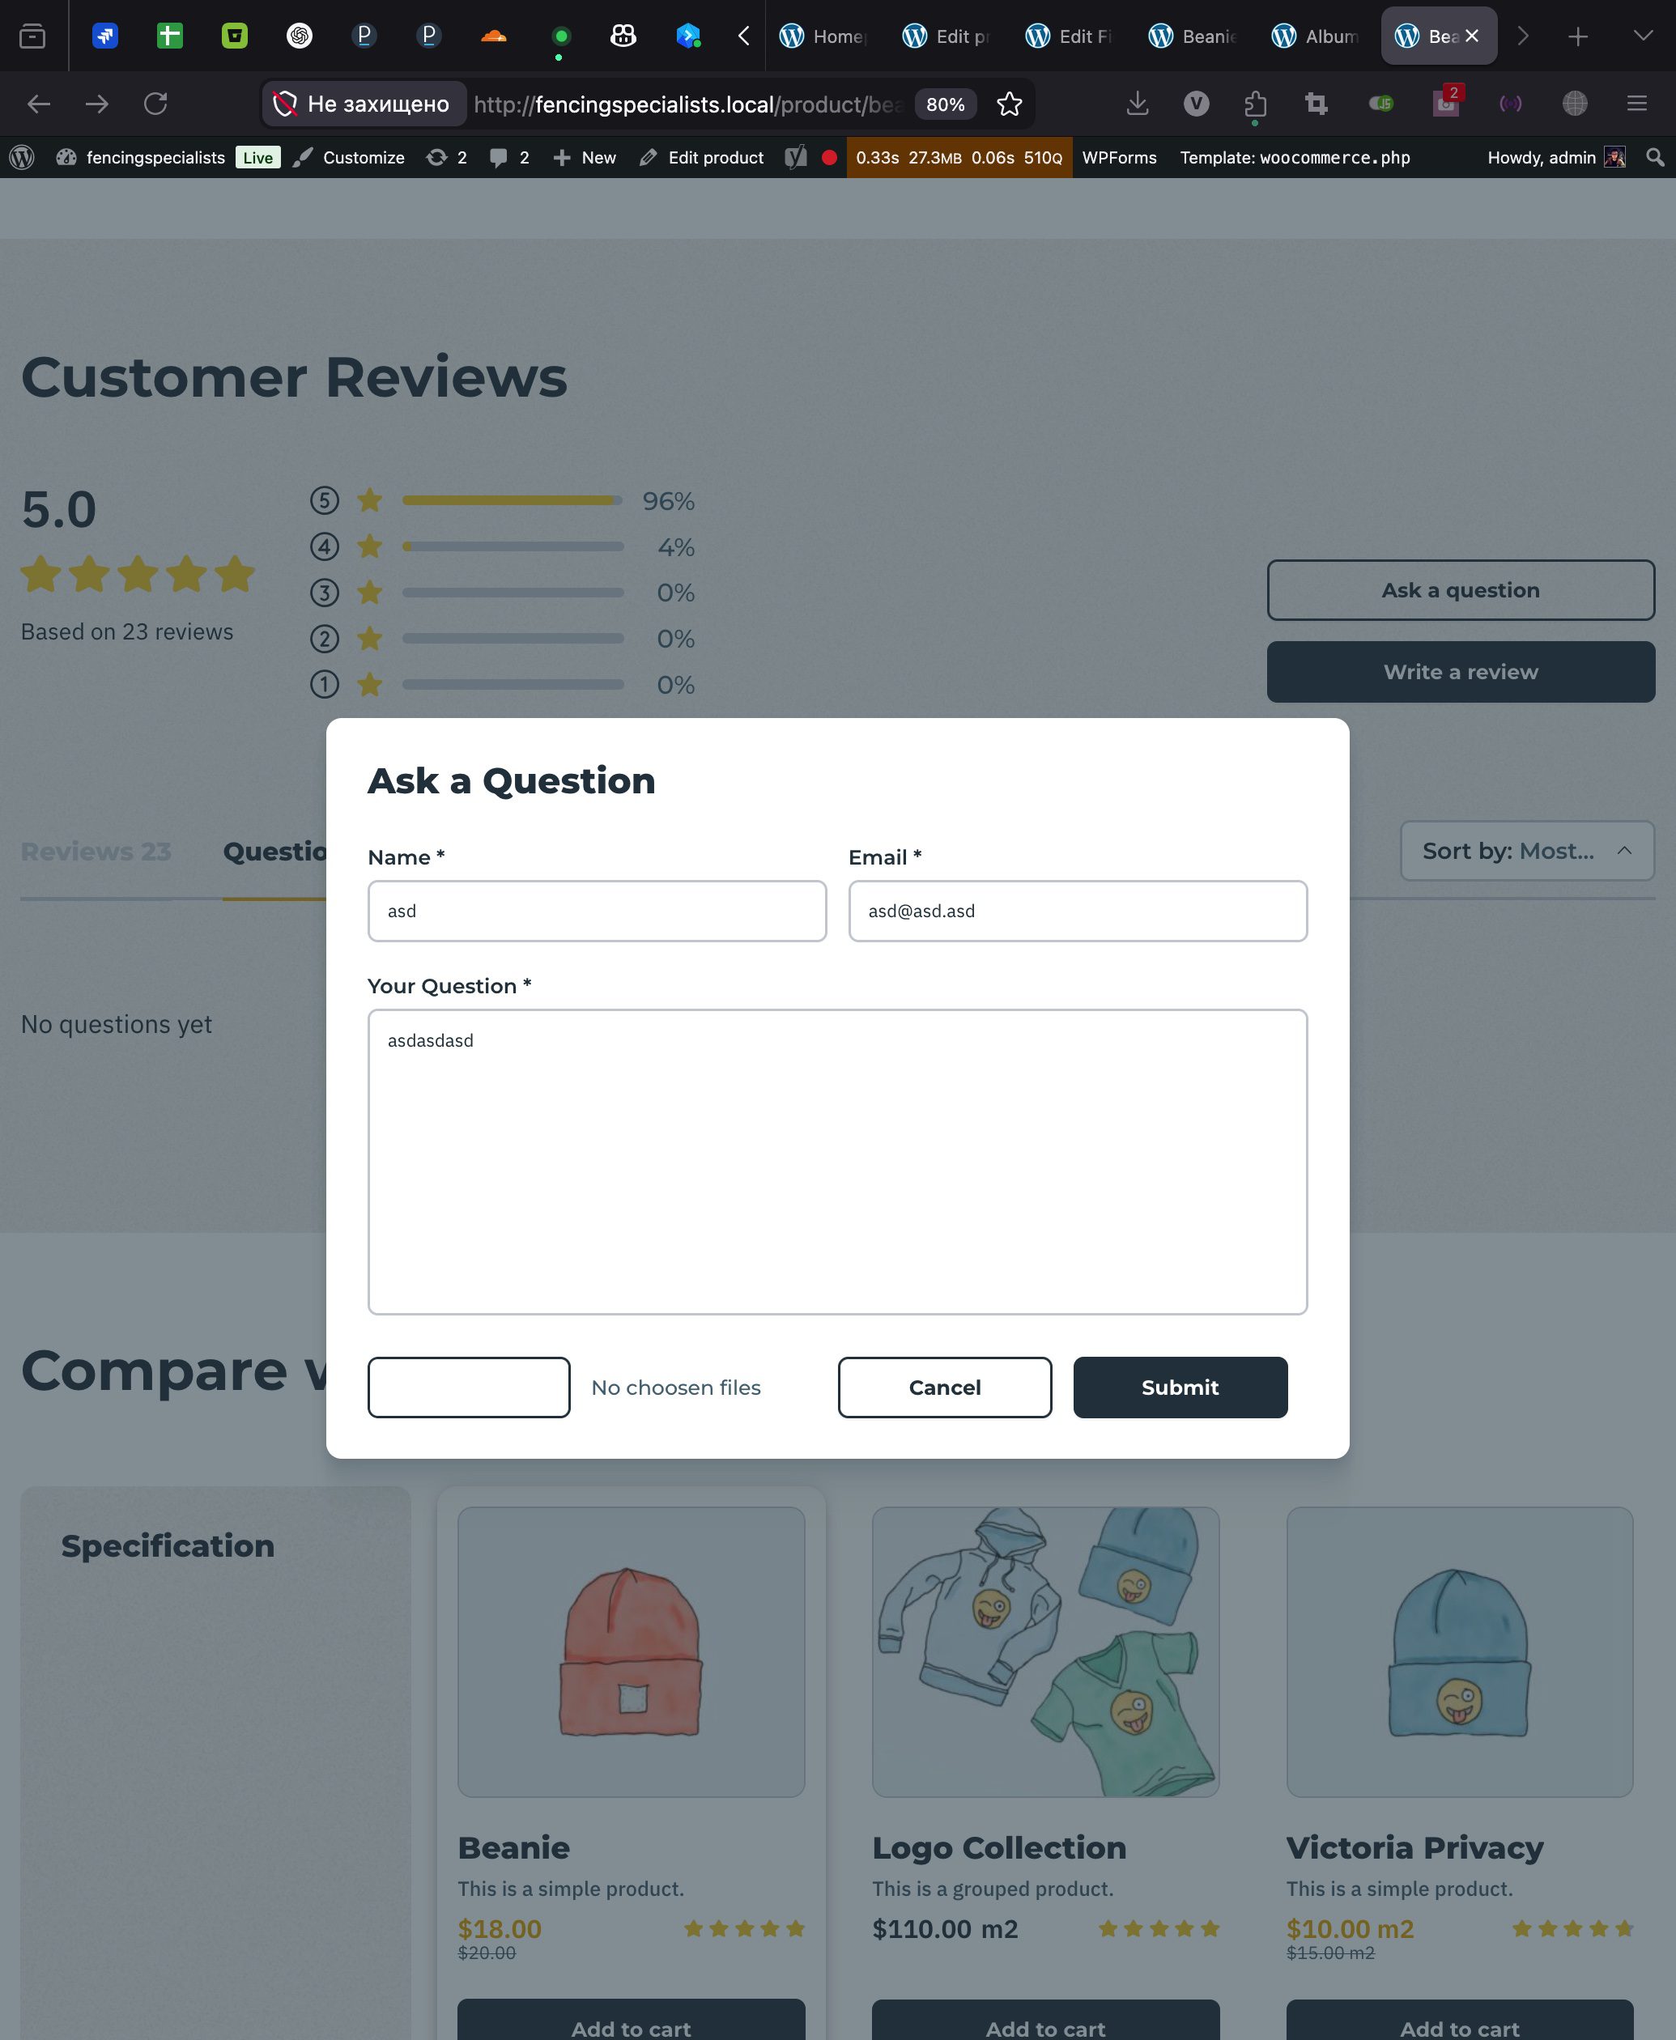This screenshot has height=2040, width=1676.
Task: Click the crop screenshot extension icon
Action: pos(1316,104)
